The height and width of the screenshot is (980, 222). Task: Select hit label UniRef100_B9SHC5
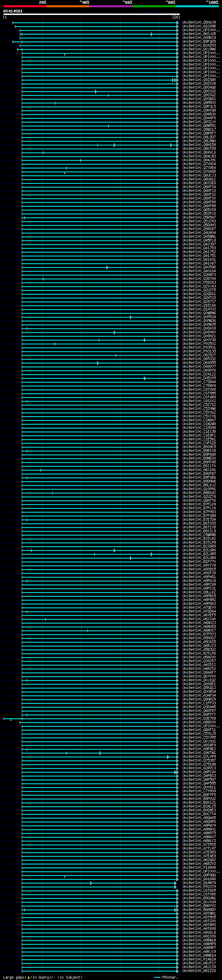click(199, 447)
